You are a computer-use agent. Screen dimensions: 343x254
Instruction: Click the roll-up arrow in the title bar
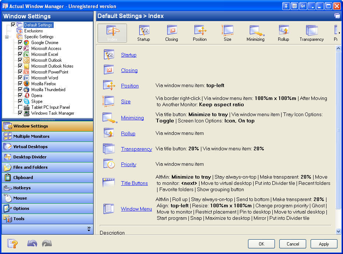pos(286,6)
